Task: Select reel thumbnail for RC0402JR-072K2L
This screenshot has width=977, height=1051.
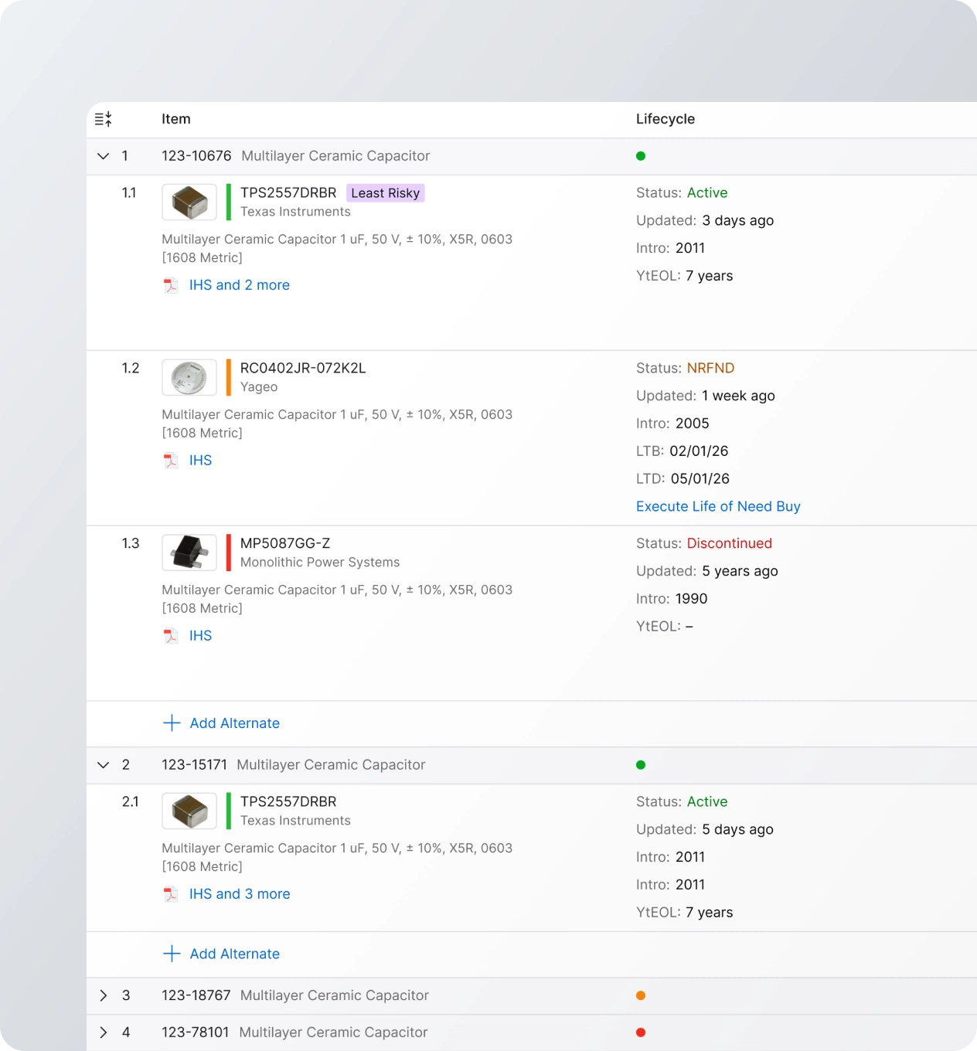Action: coord(189,378)
